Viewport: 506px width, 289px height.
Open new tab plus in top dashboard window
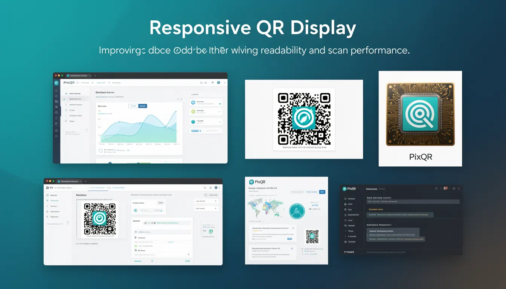point(95,76)
